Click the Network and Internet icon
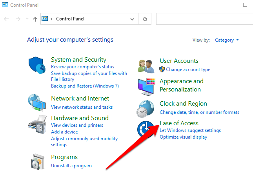253x181 pixels. click(37, 102)
